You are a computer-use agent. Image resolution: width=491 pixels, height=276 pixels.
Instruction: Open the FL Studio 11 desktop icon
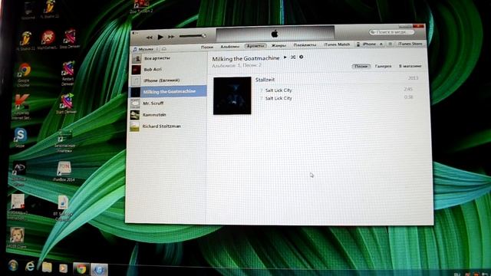point(25,41)
